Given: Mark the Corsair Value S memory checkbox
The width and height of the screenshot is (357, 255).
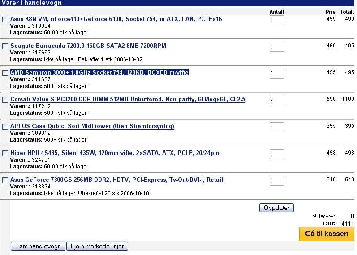Looking at the screenshot, I should [x=5, y=100].
